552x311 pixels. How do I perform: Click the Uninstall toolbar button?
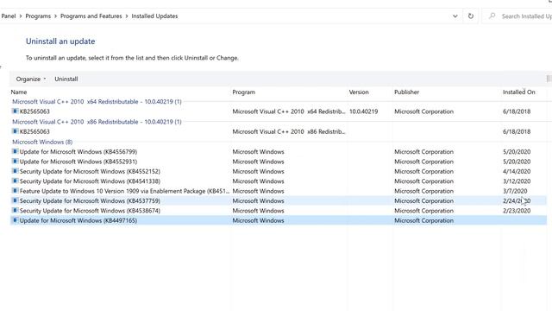(x=66, y=79)
